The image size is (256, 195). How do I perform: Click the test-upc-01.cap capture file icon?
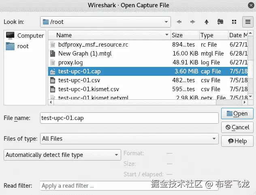53,71
